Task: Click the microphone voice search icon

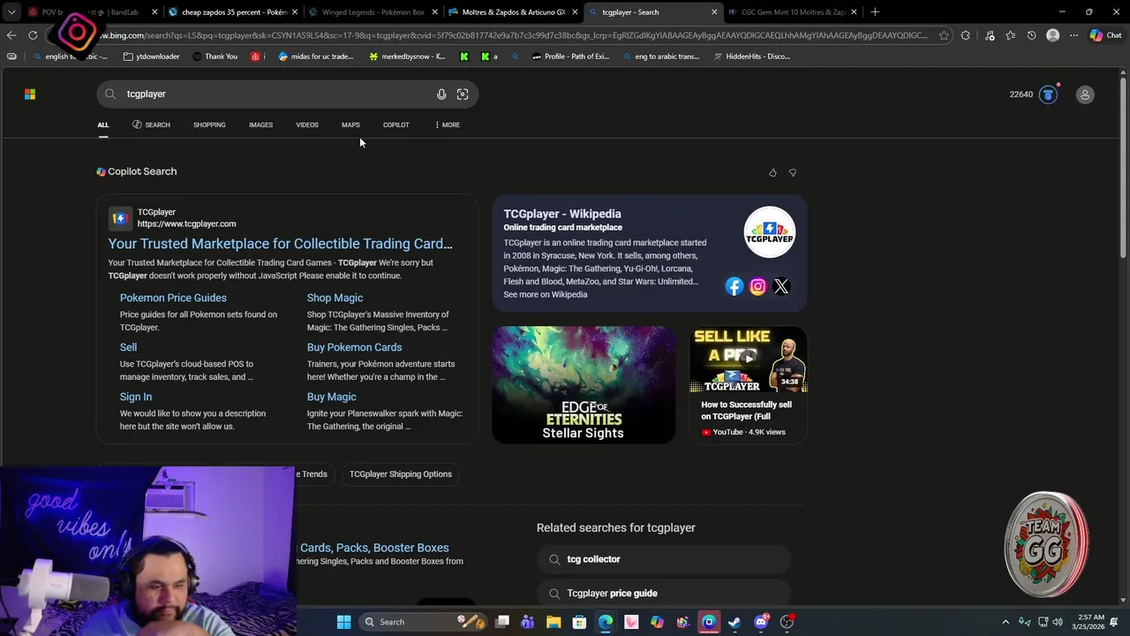Action: click(441, 94)
